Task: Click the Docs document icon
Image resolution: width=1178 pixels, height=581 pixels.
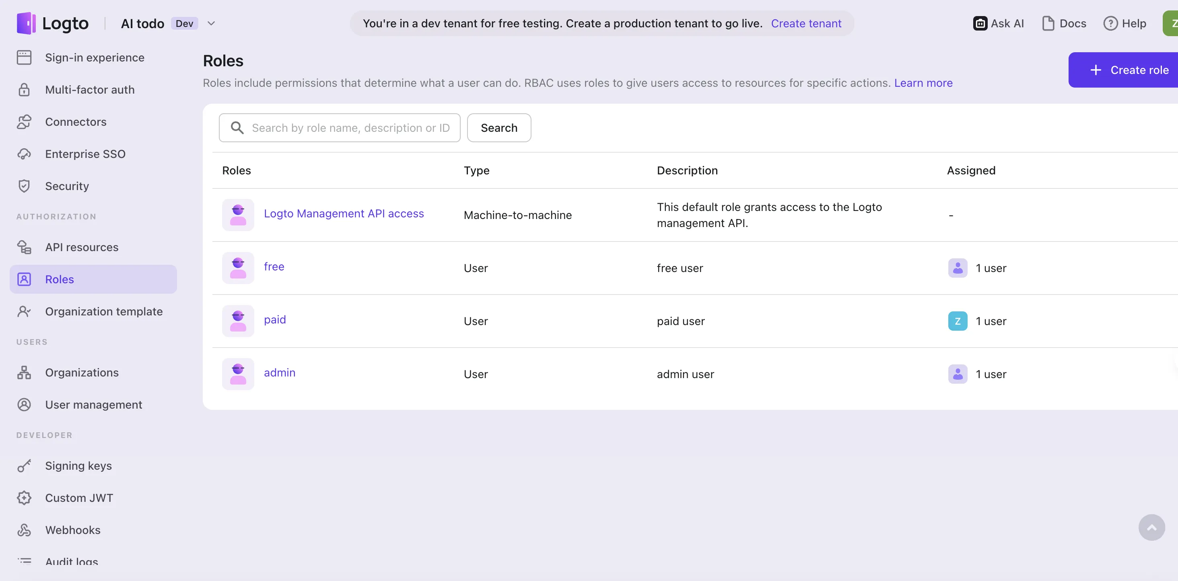Action: pyautogui.click(x=1048, y=23)
